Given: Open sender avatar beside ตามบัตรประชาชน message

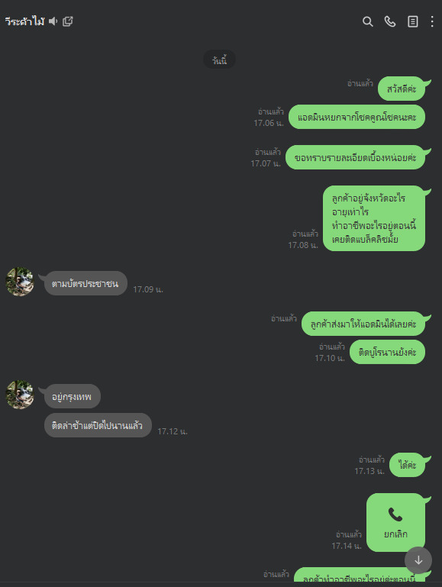Looking at the screenshot, I should pyautogui.click(x=20, y=282).
